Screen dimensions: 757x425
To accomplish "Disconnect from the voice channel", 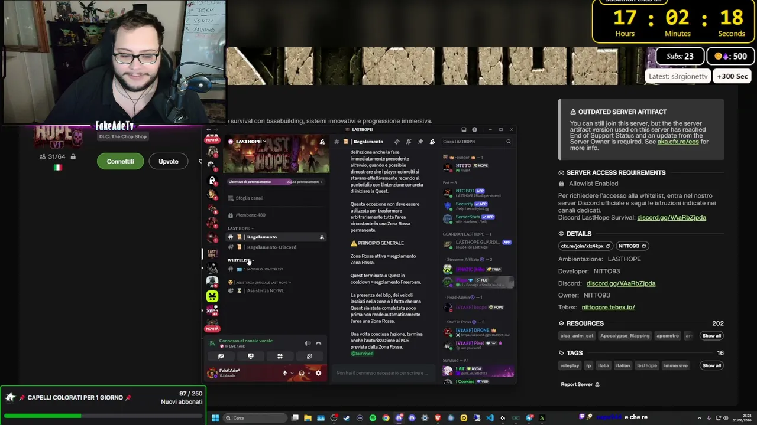I will 318,343.
